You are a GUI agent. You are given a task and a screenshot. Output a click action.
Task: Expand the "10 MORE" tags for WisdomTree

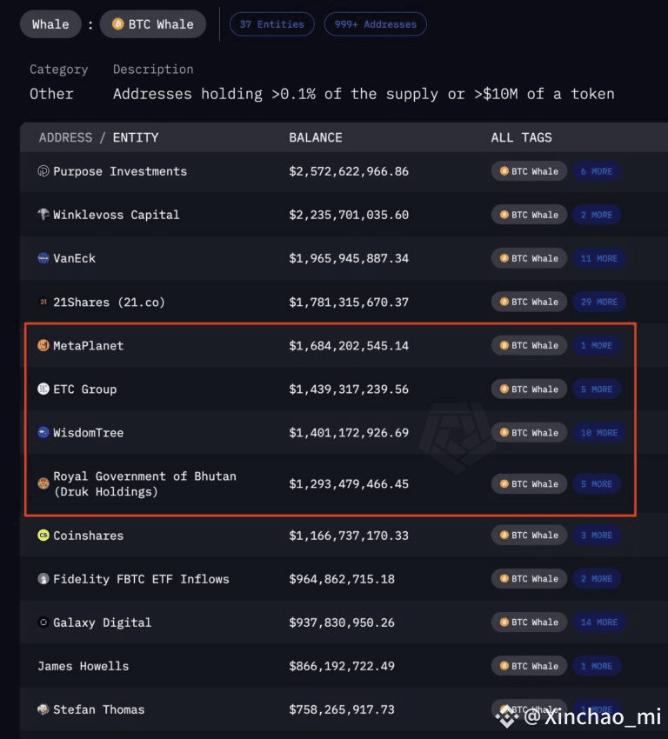click(x=598, y=433)
